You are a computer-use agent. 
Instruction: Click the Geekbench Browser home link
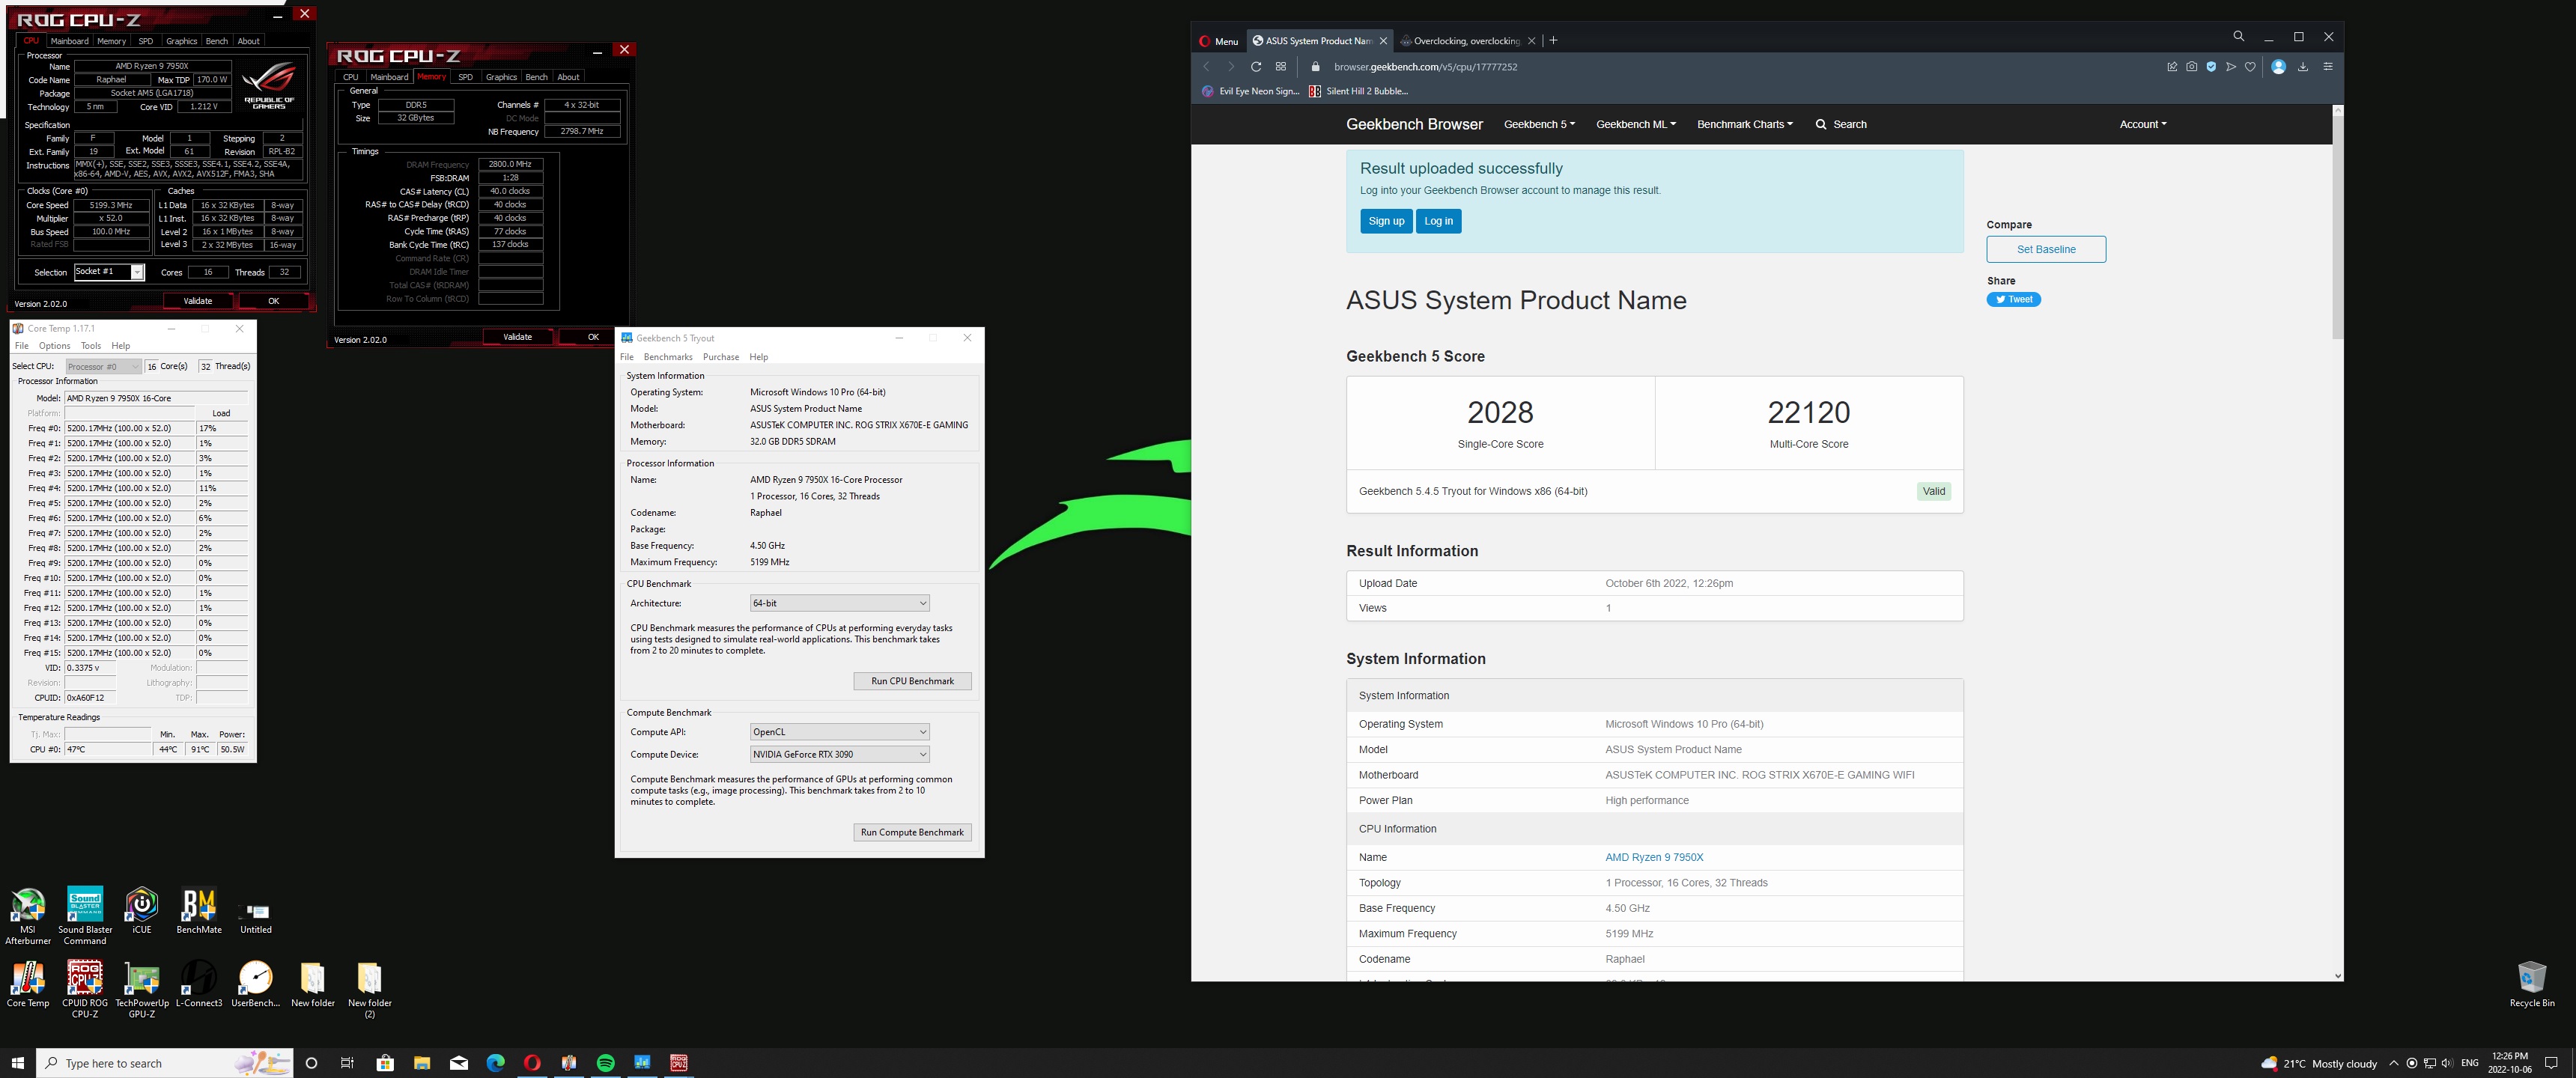point(1414,124)
